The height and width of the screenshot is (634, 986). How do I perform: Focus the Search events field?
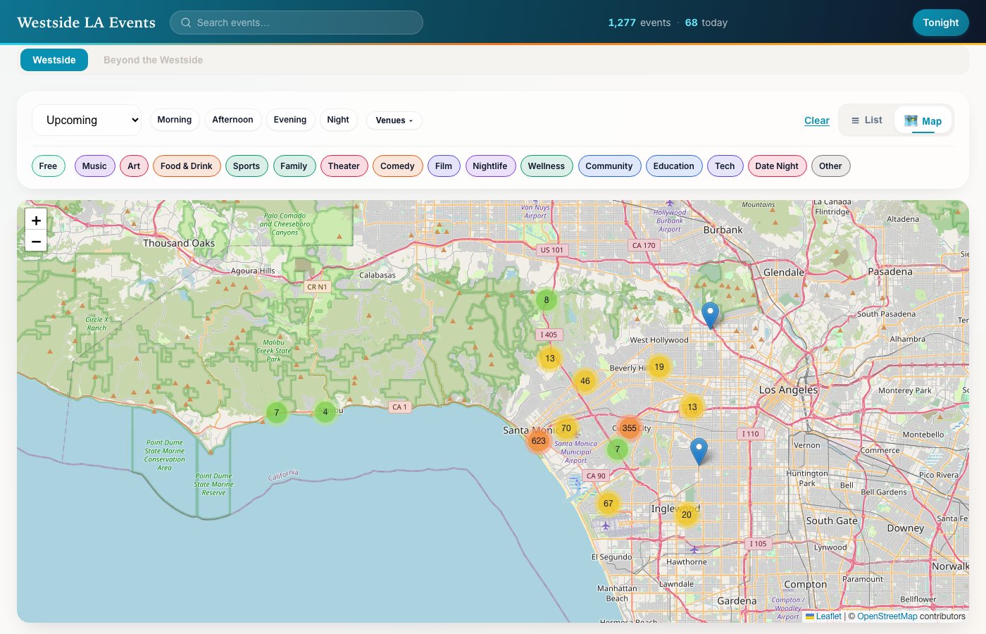tap(297, 23)
